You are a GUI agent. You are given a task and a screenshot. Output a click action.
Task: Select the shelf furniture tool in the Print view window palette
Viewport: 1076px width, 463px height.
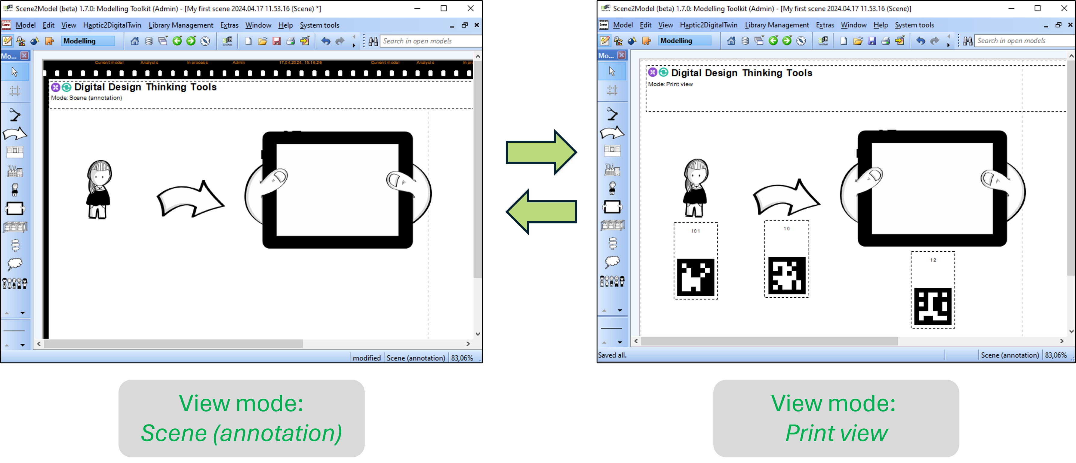click(612, 225)
